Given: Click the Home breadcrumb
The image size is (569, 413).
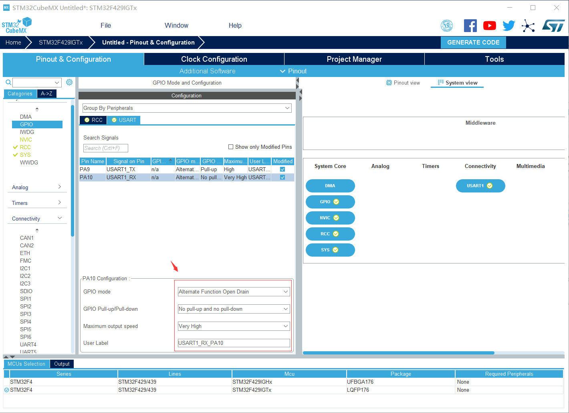Looking at the screenshot, I should (x=13, y=43).
